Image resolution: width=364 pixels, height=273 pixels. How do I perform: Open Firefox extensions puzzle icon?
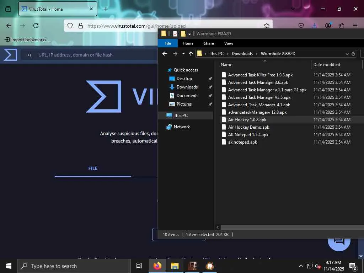point(342,26)
